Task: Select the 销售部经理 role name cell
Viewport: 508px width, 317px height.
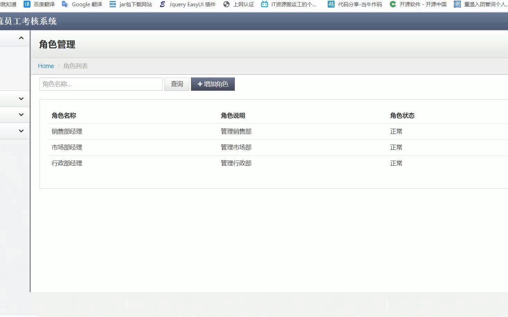Action: [x=67, y=132]
